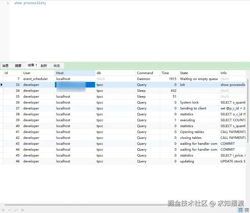This screenshot has height=213, width=250.
Task: Click the init state cell
Action: tap(199, 85)
